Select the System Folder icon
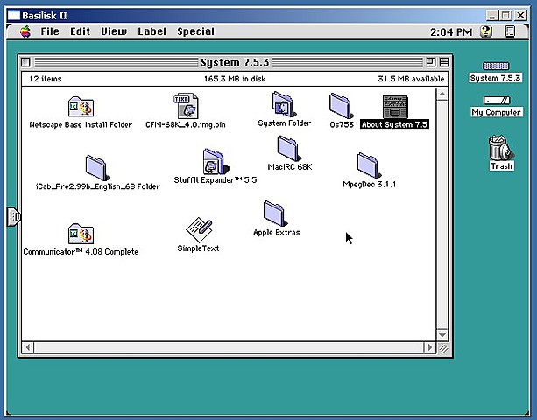Screen dimensions: 537x420 click(x=284, y=104)
